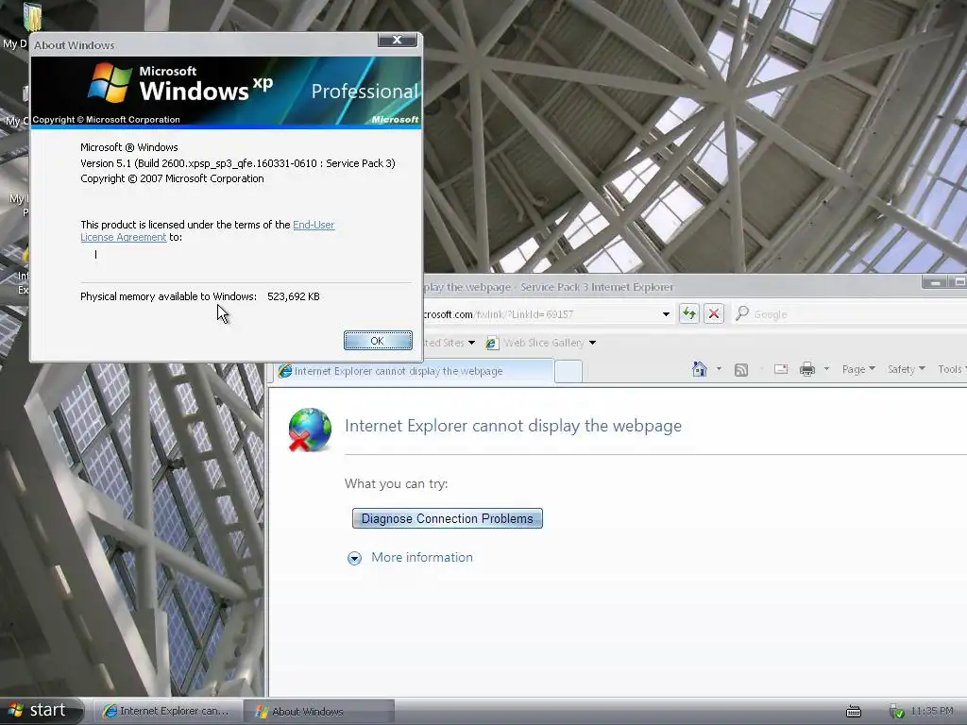Click the IE page icon on the tab
This screenshot has width=967, height=725.
point(284,371)
